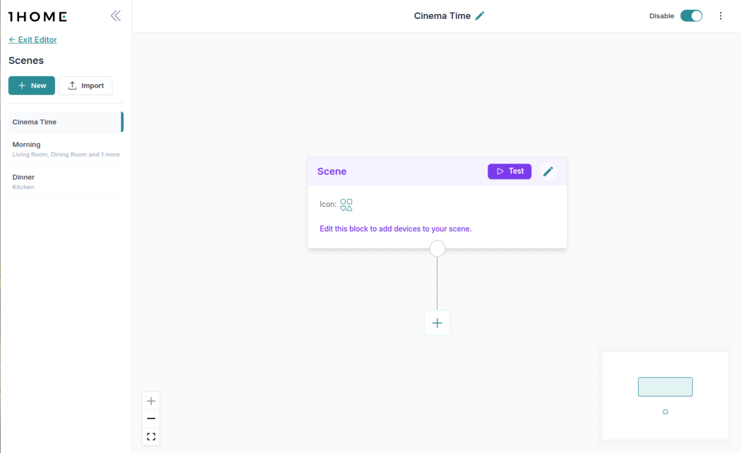Toggle the Disable switch off

[x=691, y=16]
